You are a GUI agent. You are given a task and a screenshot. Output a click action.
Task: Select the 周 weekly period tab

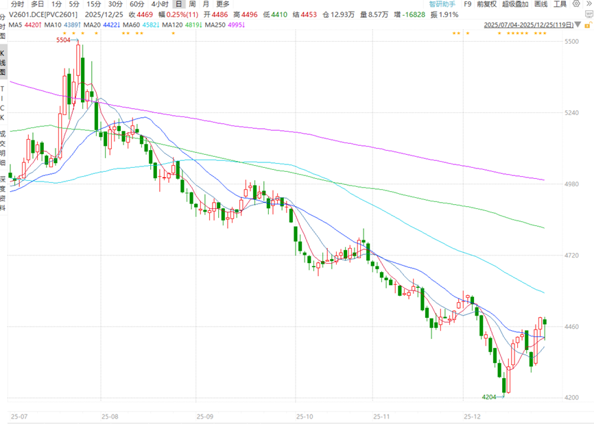pyautogui.click(x=193, y=4)
